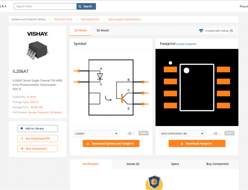Click download arrow icon on Download Footprint
Screen dimensions: 248x190
point(182,143)
